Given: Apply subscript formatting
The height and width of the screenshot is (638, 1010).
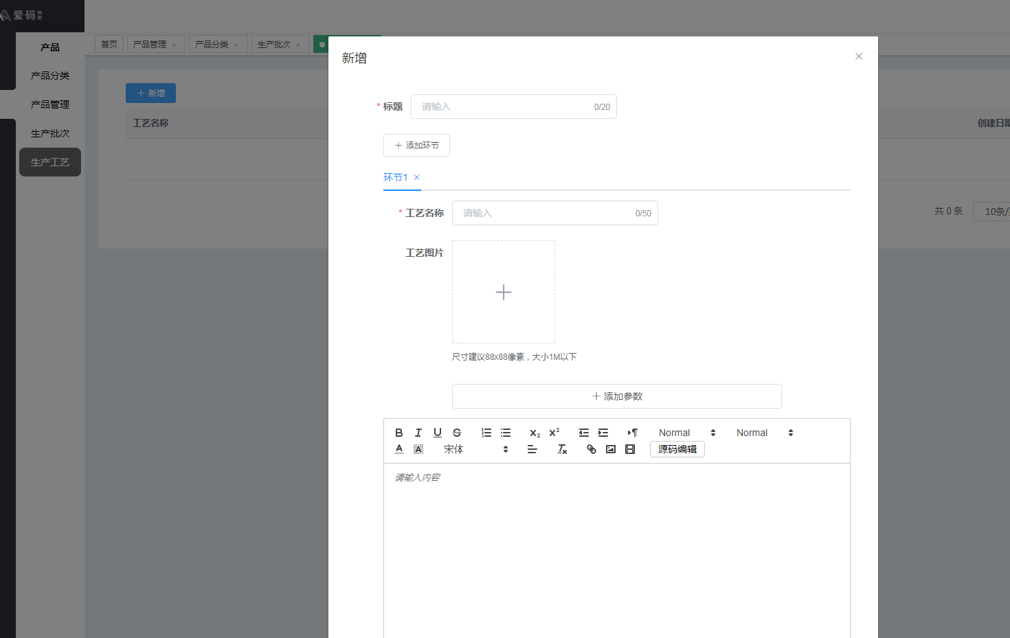Looking at the screenshot, I should point(535,433).
